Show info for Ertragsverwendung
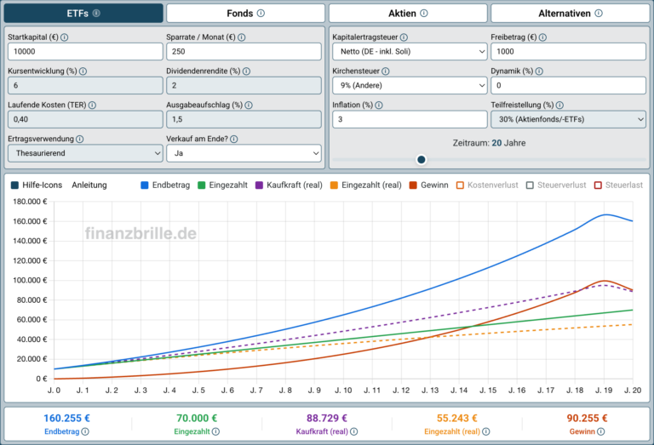The height and width of the screenshot is (445, 654). [x=80, y=140]
